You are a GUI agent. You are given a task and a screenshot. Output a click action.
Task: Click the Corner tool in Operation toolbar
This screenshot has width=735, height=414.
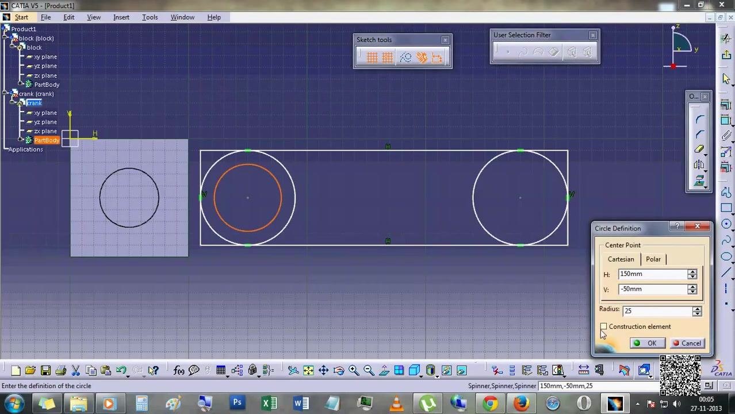point(700,119)
